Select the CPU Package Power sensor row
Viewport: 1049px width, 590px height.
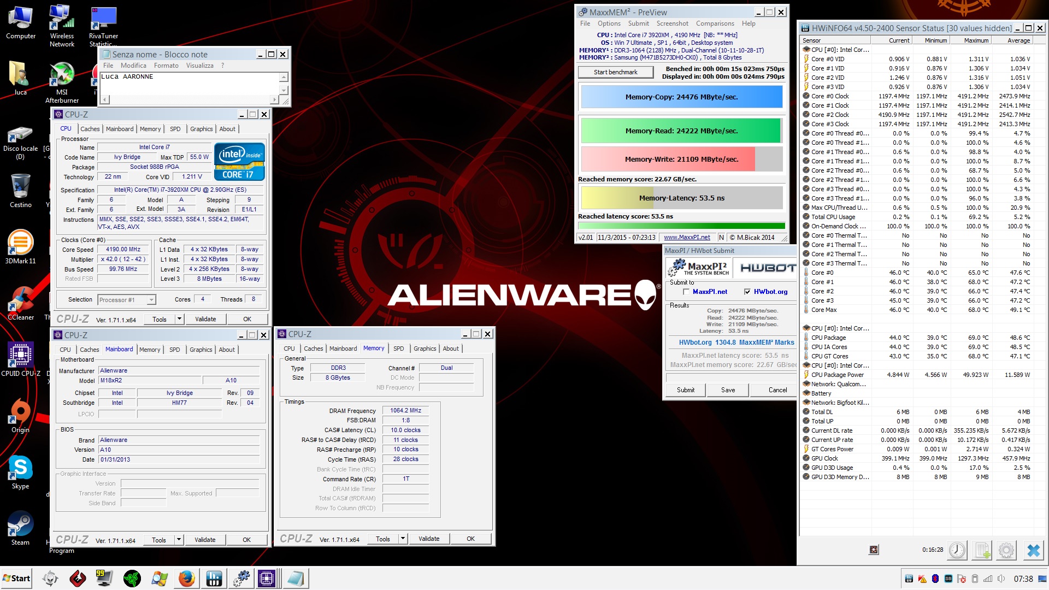[x=917, y=375]
